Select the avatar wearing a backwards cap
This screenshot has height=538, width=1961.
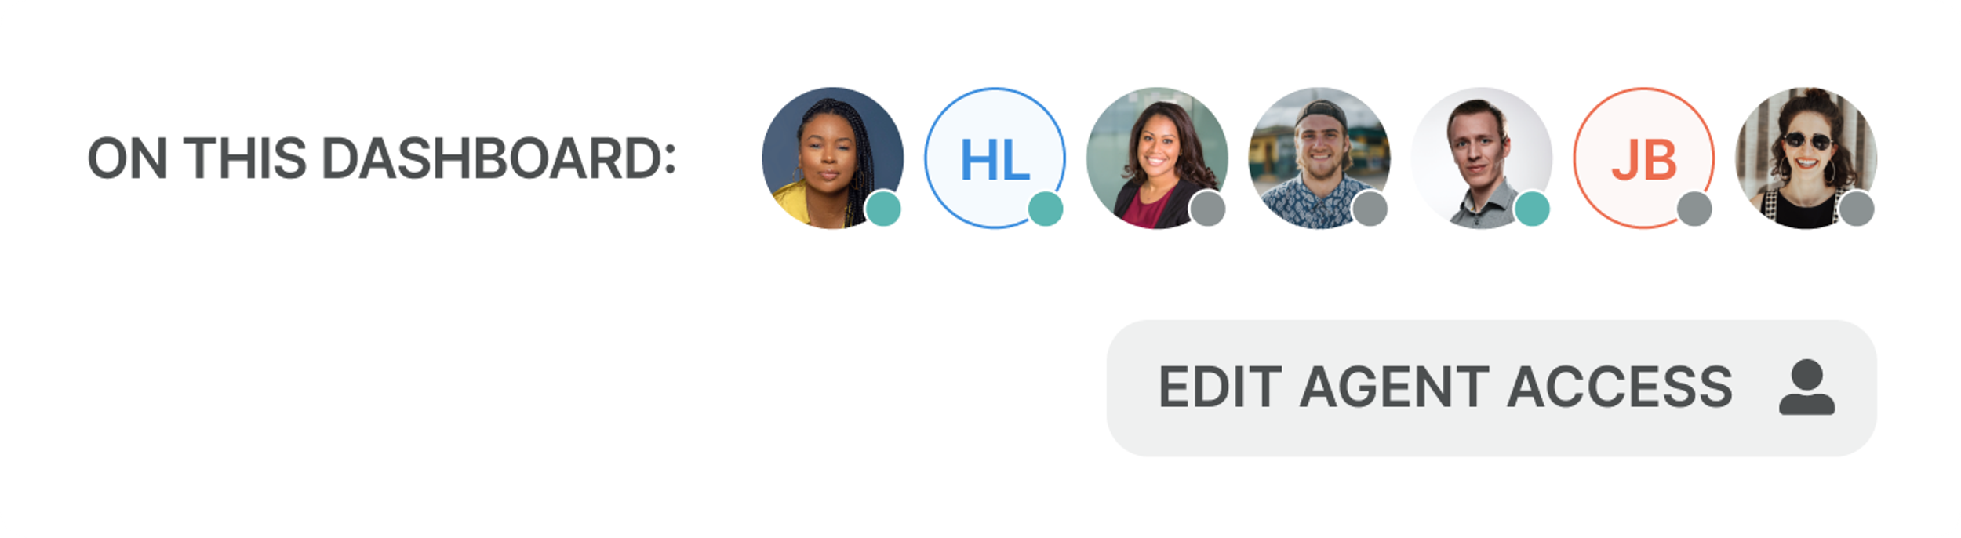tap(1319, 158)
